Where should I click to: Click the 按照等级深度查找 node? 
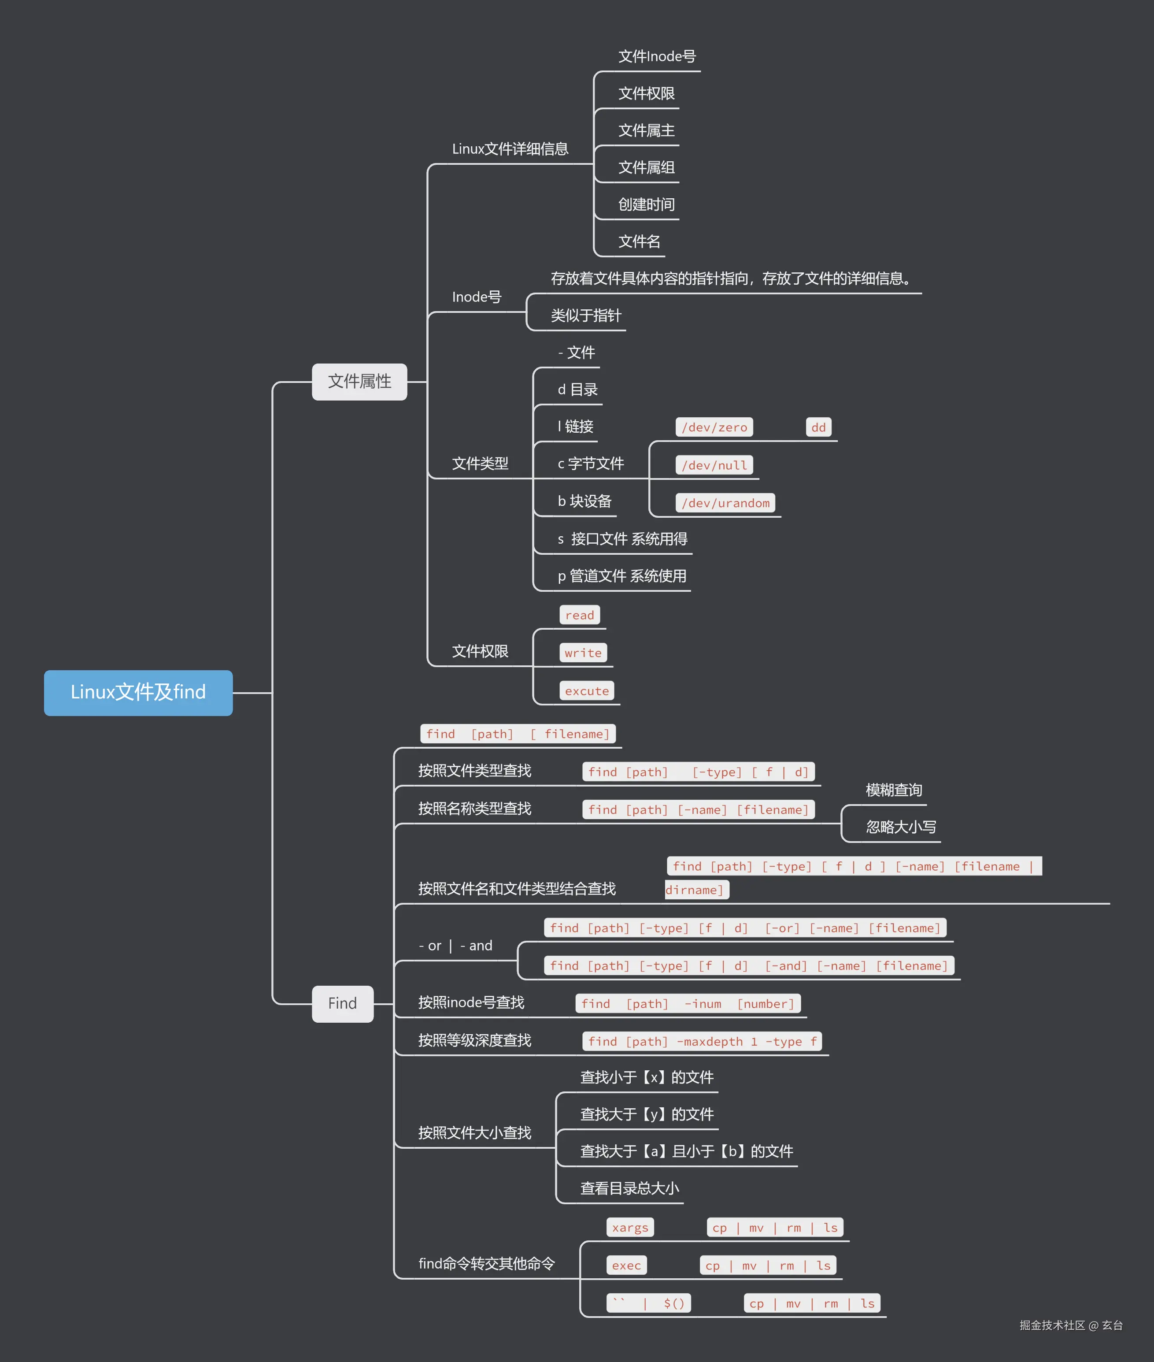(476, 1040)
